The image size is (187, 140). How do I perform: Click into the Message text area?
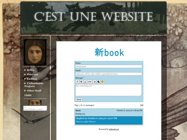point(108,90)
